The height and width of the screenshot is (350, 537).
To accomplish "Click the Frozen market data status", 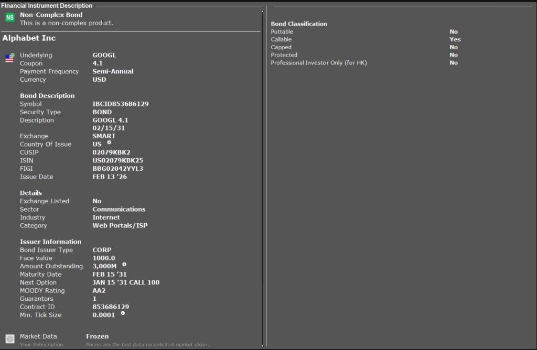I will click(x=97, y=336).
